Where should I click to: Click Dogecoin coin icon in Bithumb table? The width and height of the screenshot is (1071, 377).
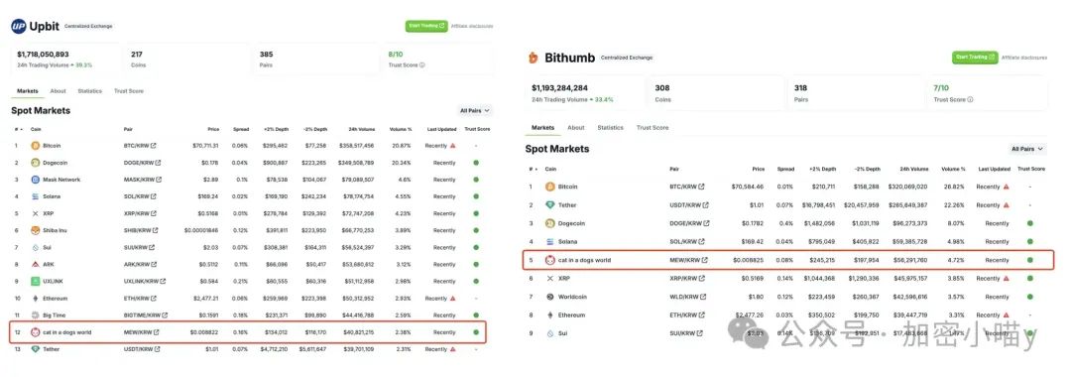coord(550,223)
